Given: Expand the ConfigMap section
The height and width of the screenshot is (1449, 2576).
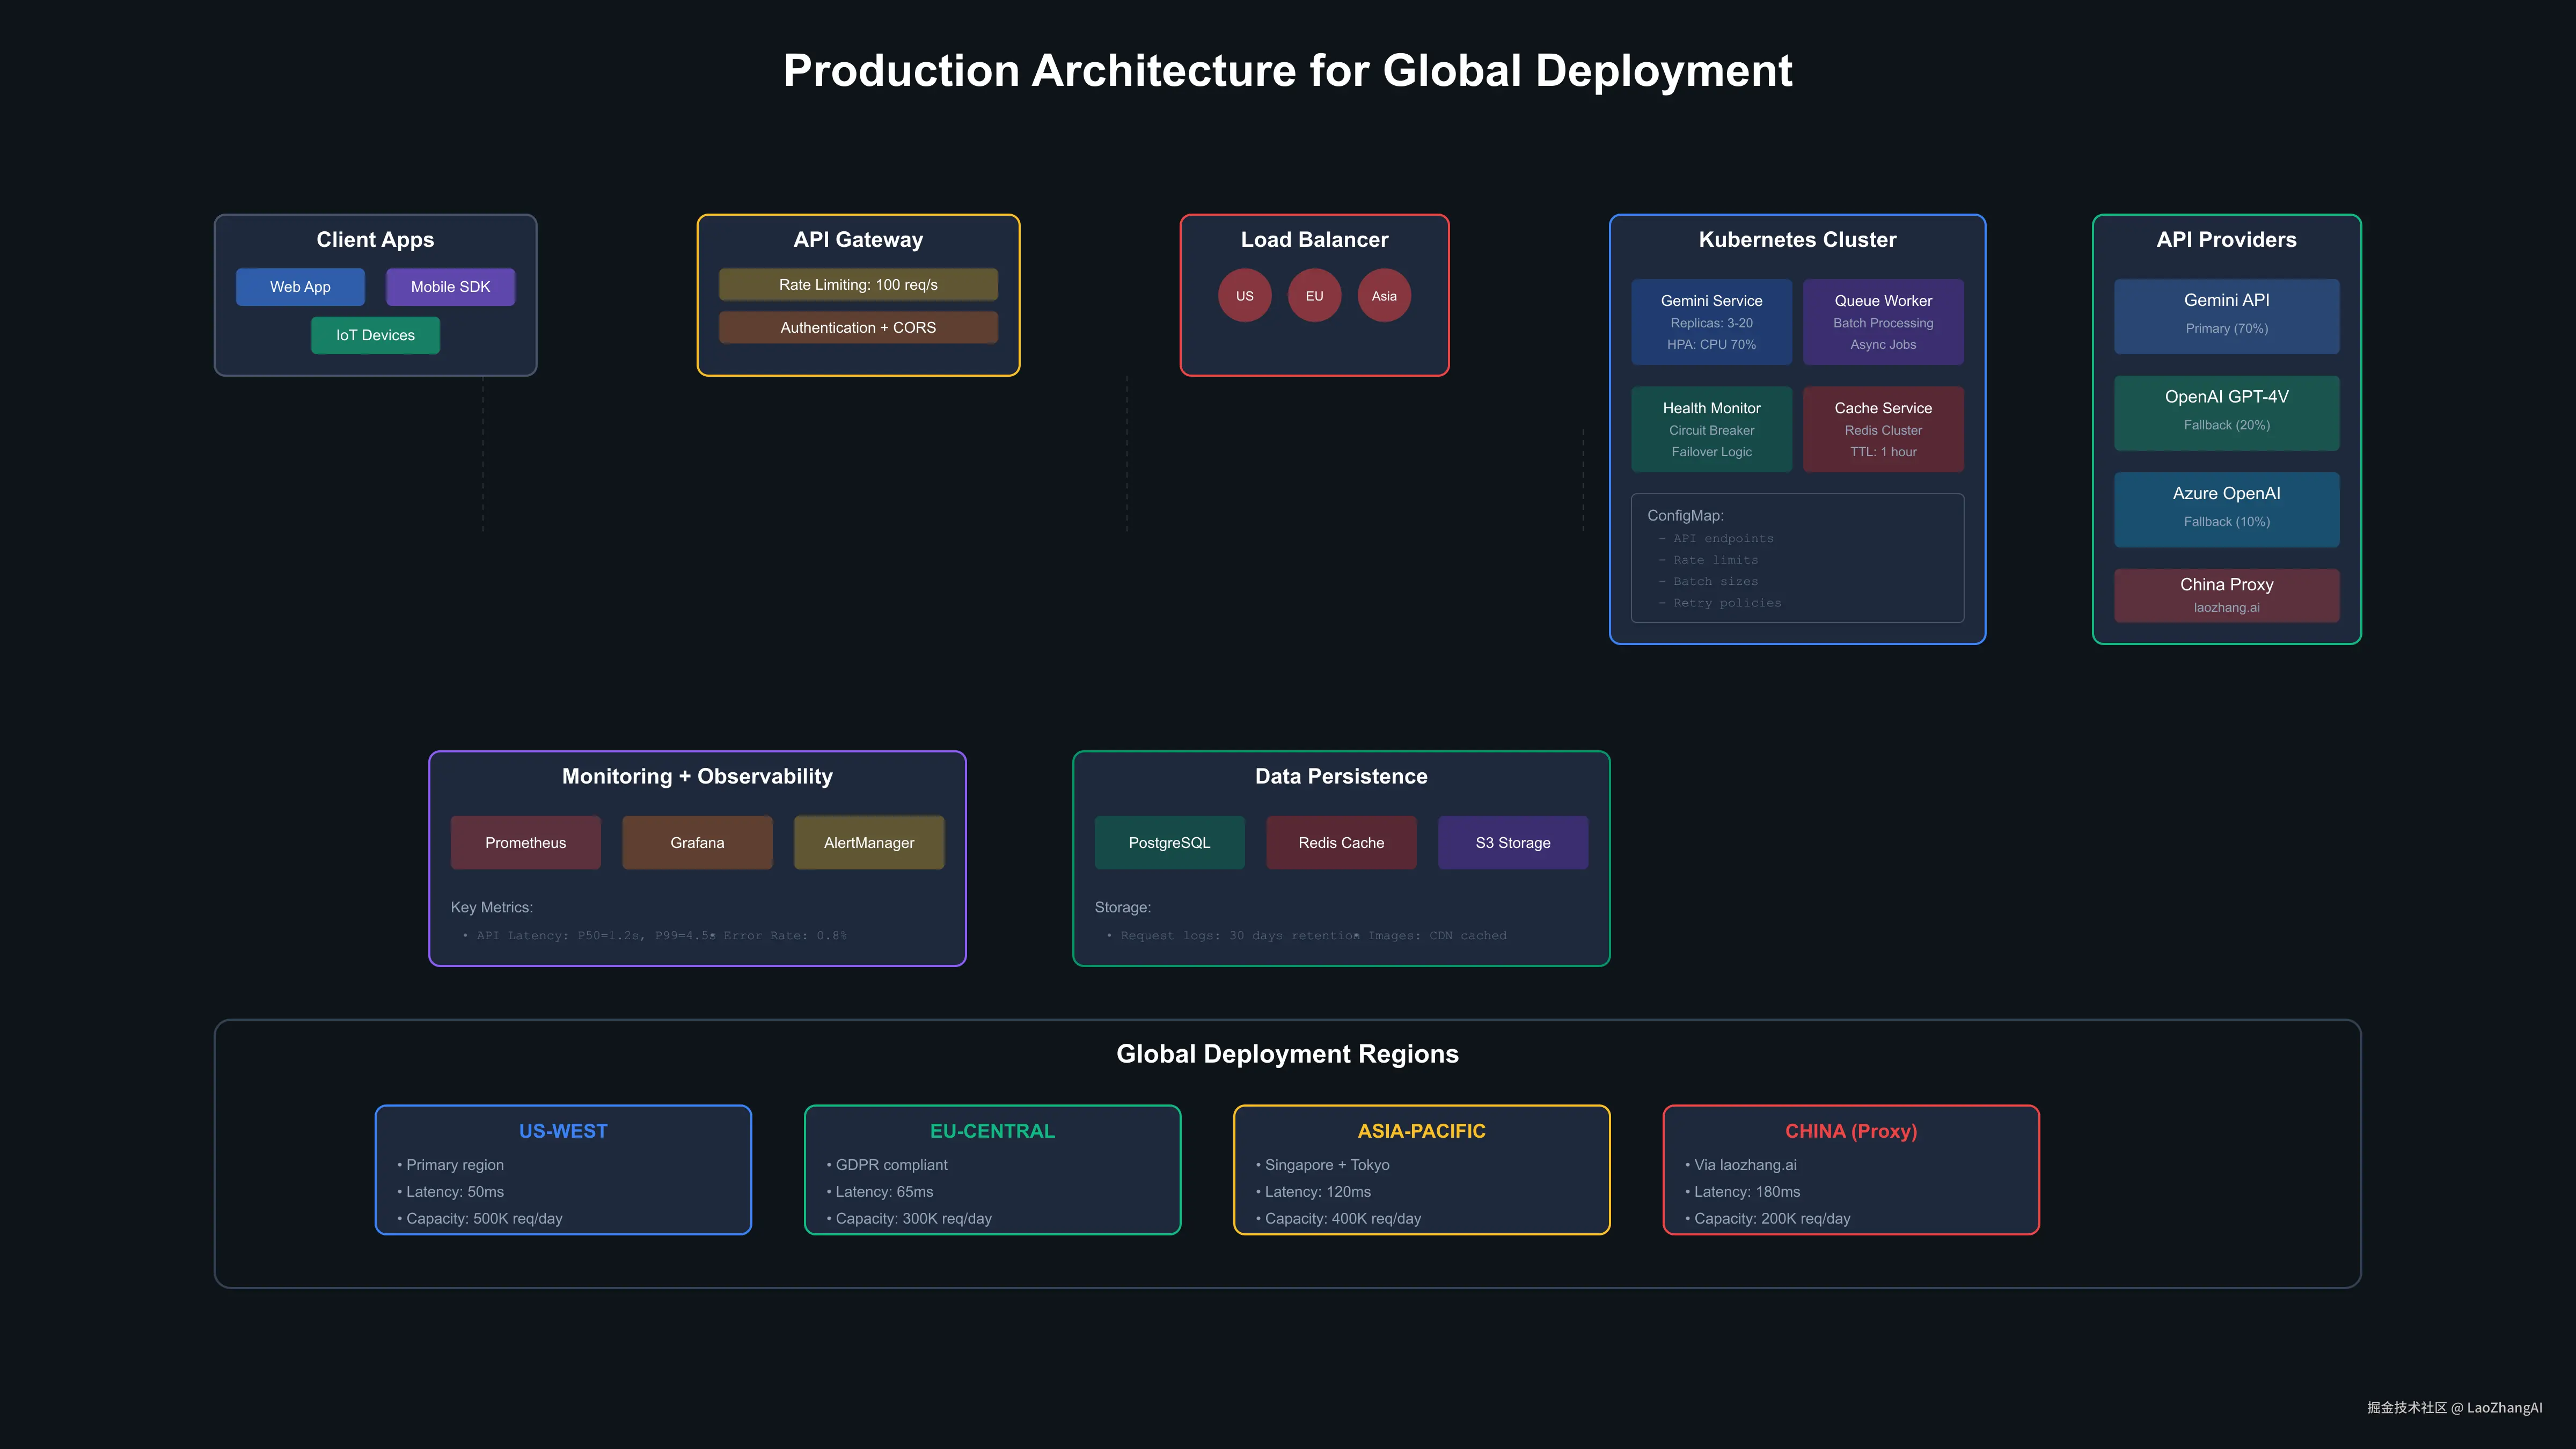Looking at the screenshot, I should (x=1685, y=515).
